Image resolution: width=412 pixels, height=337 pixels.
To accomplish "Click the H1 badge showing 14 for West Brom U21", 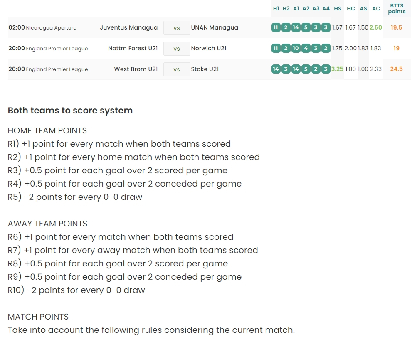I will (x=276, y=69).
